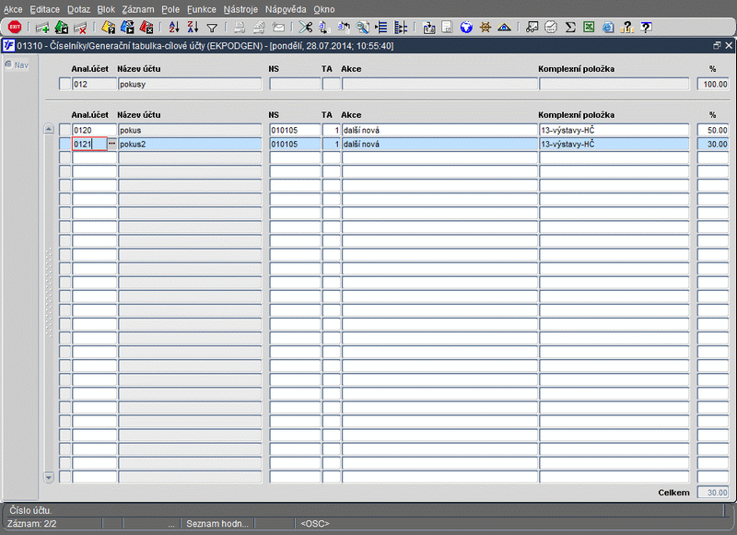Click the Název účtu field 'pokus2'
This screenshot has height=535, width=737.
pos(190,145)
